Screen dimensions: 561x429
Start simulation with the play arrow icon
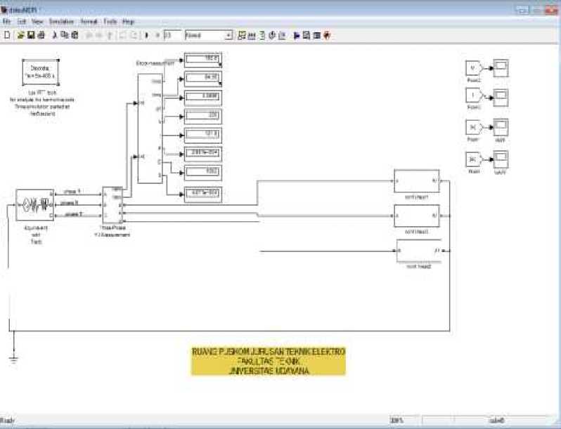pos(146,35)
